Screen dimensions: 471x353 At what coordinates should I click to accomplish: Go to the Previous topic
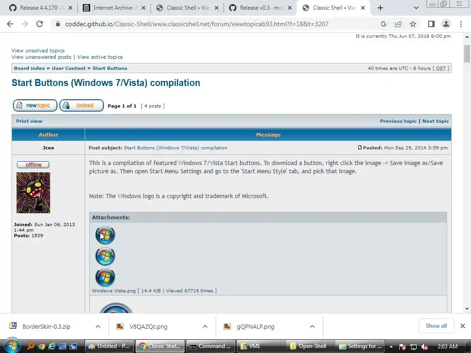pyautogui.click(x=398, y=121)
